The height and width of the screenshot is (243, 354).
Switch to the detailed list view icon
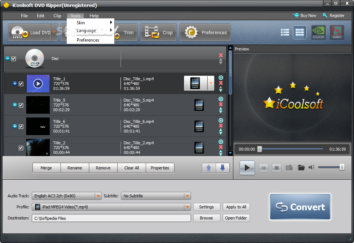(285, 32)
